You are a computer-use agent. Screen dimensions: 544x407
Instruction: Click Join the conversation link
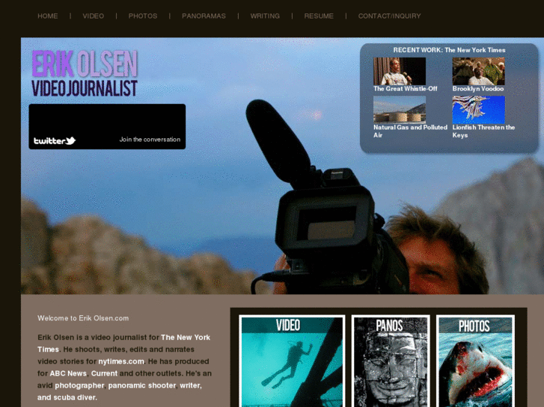click(150, 139)
